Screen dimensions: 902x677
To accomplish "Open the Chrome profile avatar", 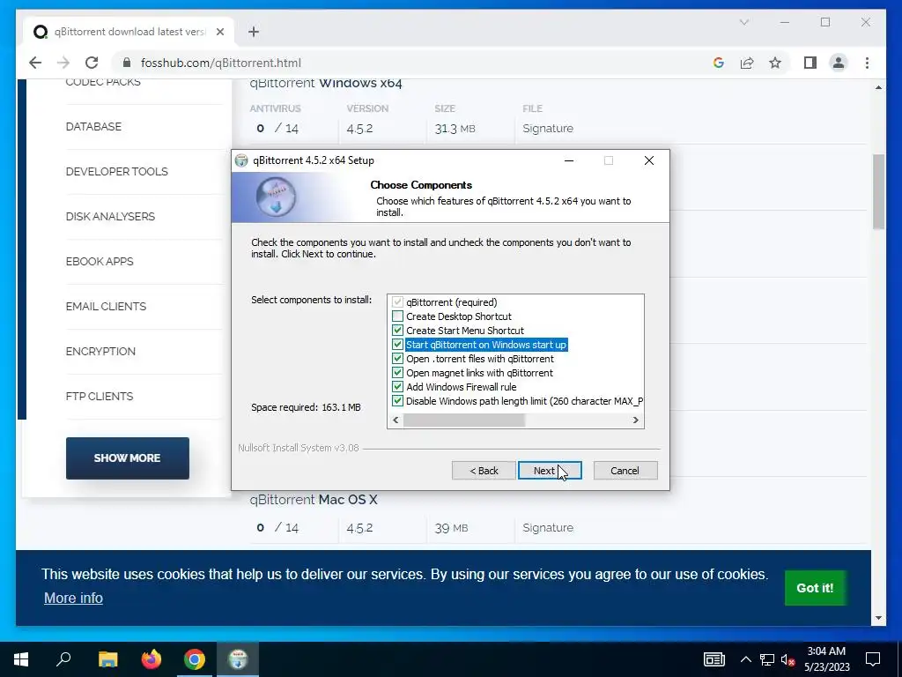I will [839, 63].
